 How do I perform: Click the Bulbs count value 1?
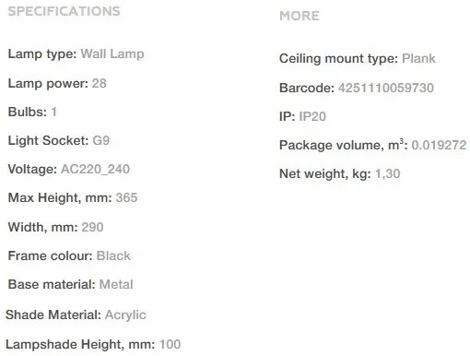click(53, 112)
